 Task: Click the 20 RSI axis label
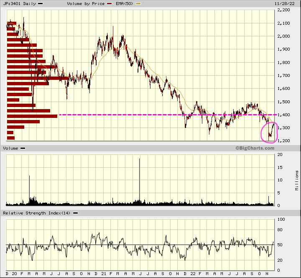pyautogui.click(x=280, y=260)
